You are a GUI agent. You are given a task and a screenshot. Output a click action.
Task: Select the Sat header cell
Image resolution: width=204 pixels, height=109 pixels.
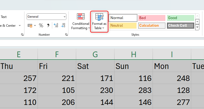pos(95,66)
